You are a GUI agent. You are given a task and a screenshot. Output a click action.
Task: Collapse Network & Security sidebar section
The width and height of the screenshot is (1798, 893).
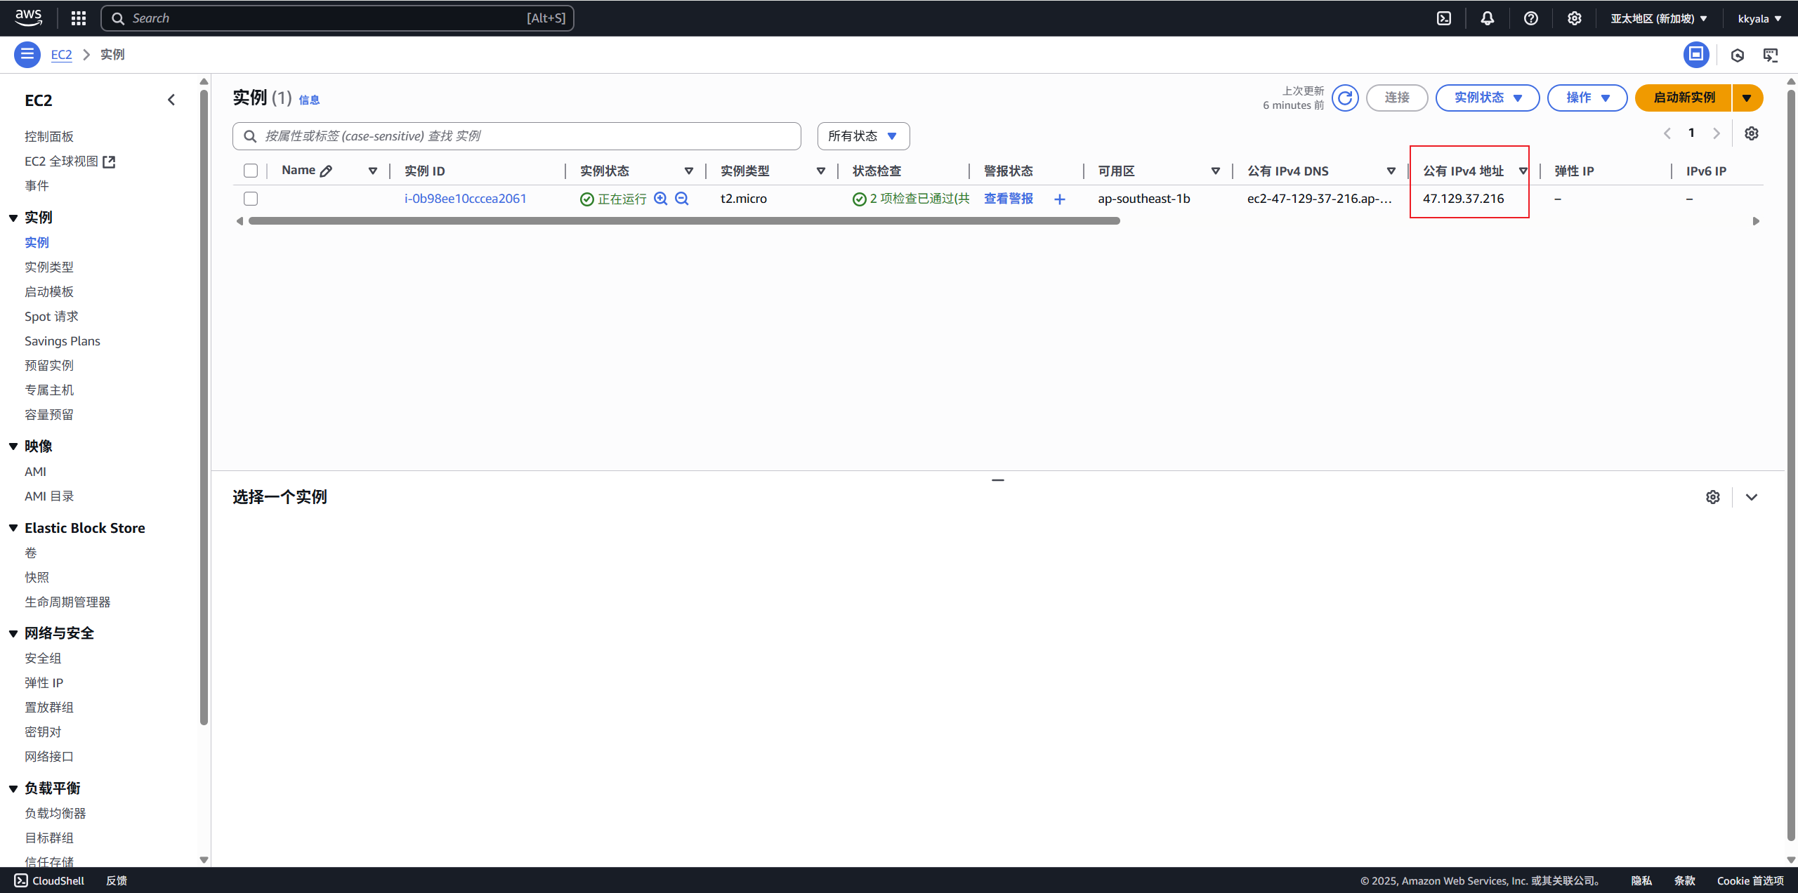13,633
